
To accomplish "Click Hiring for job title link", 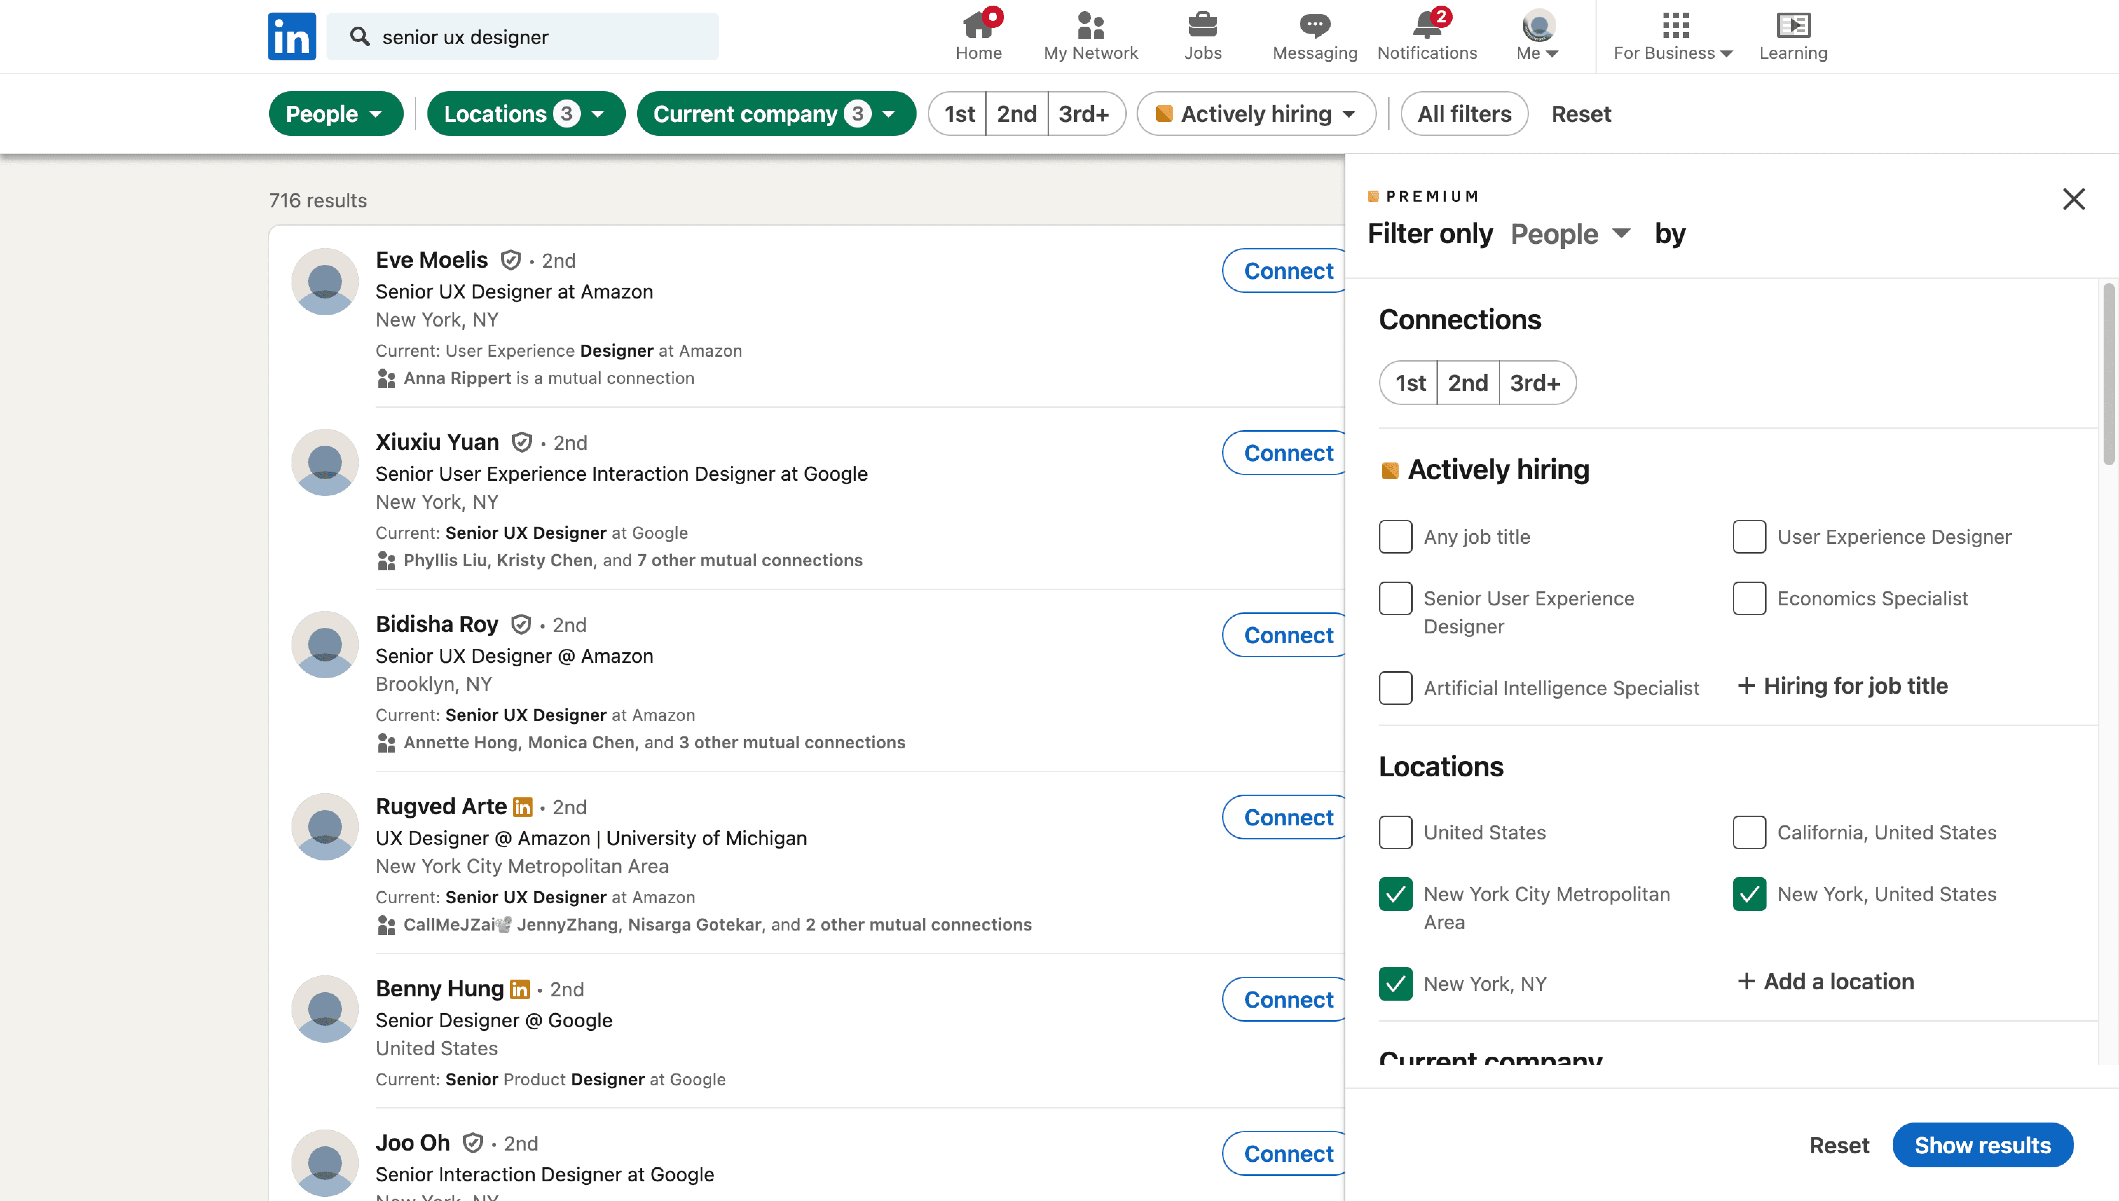I will (1843, 686).
